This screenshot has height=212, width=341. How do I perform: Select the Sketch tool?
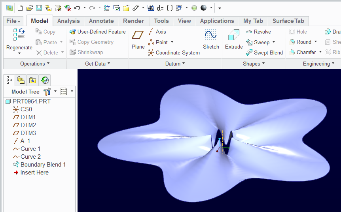[x=211, y=36]
